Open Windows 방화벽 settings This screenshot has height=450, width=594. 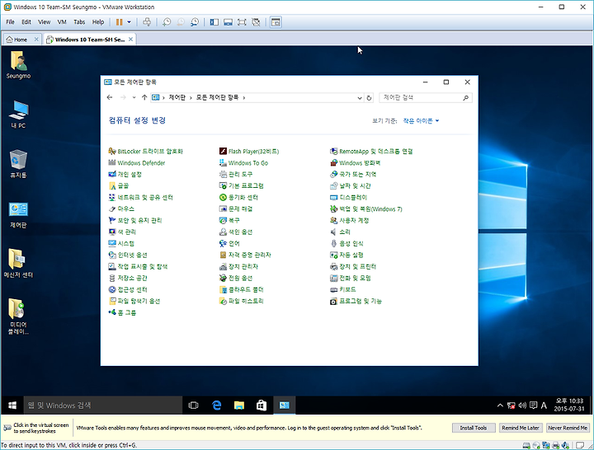point(355,162)
